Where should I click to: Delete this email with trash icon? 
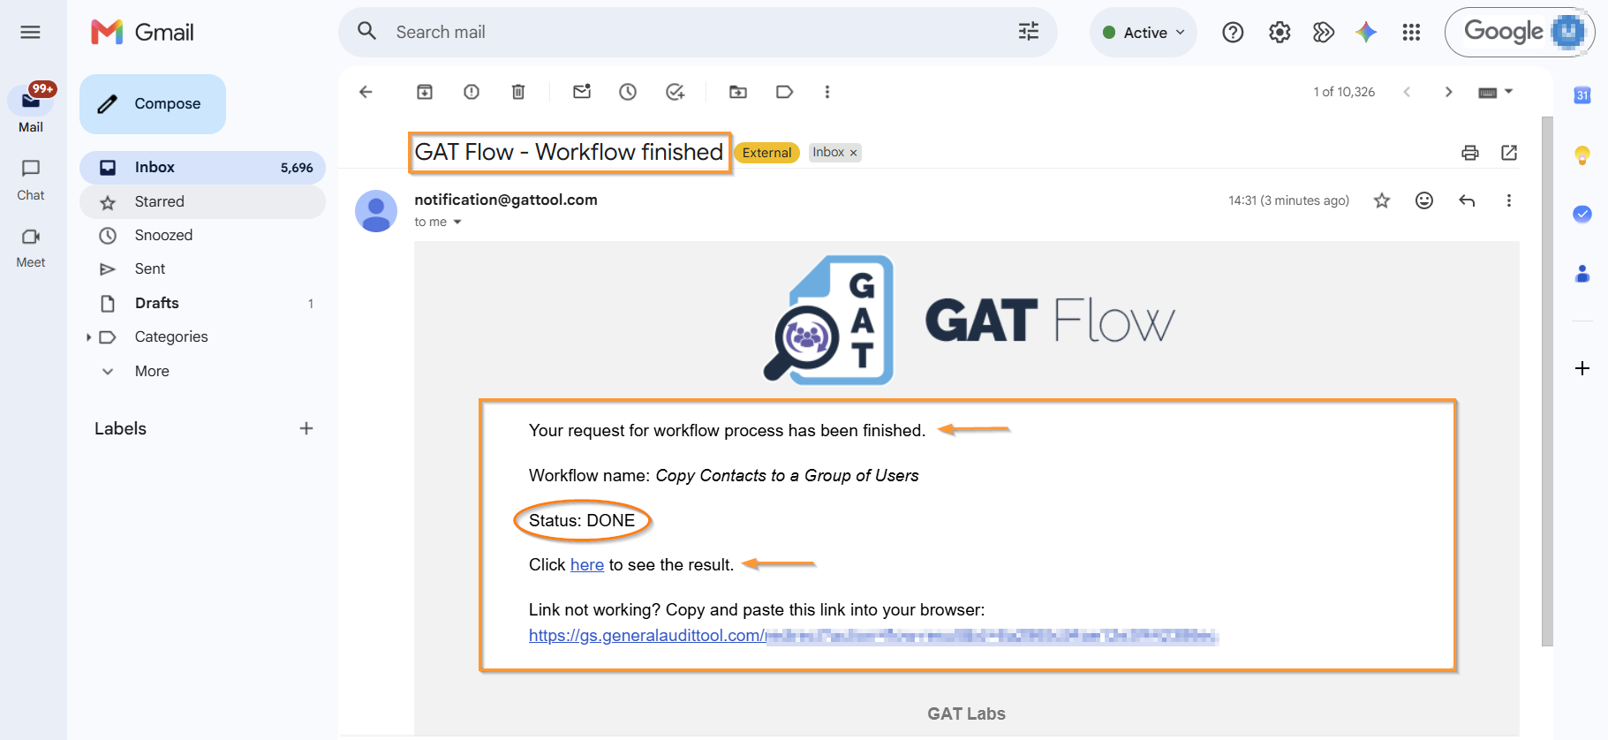[518, 92]
